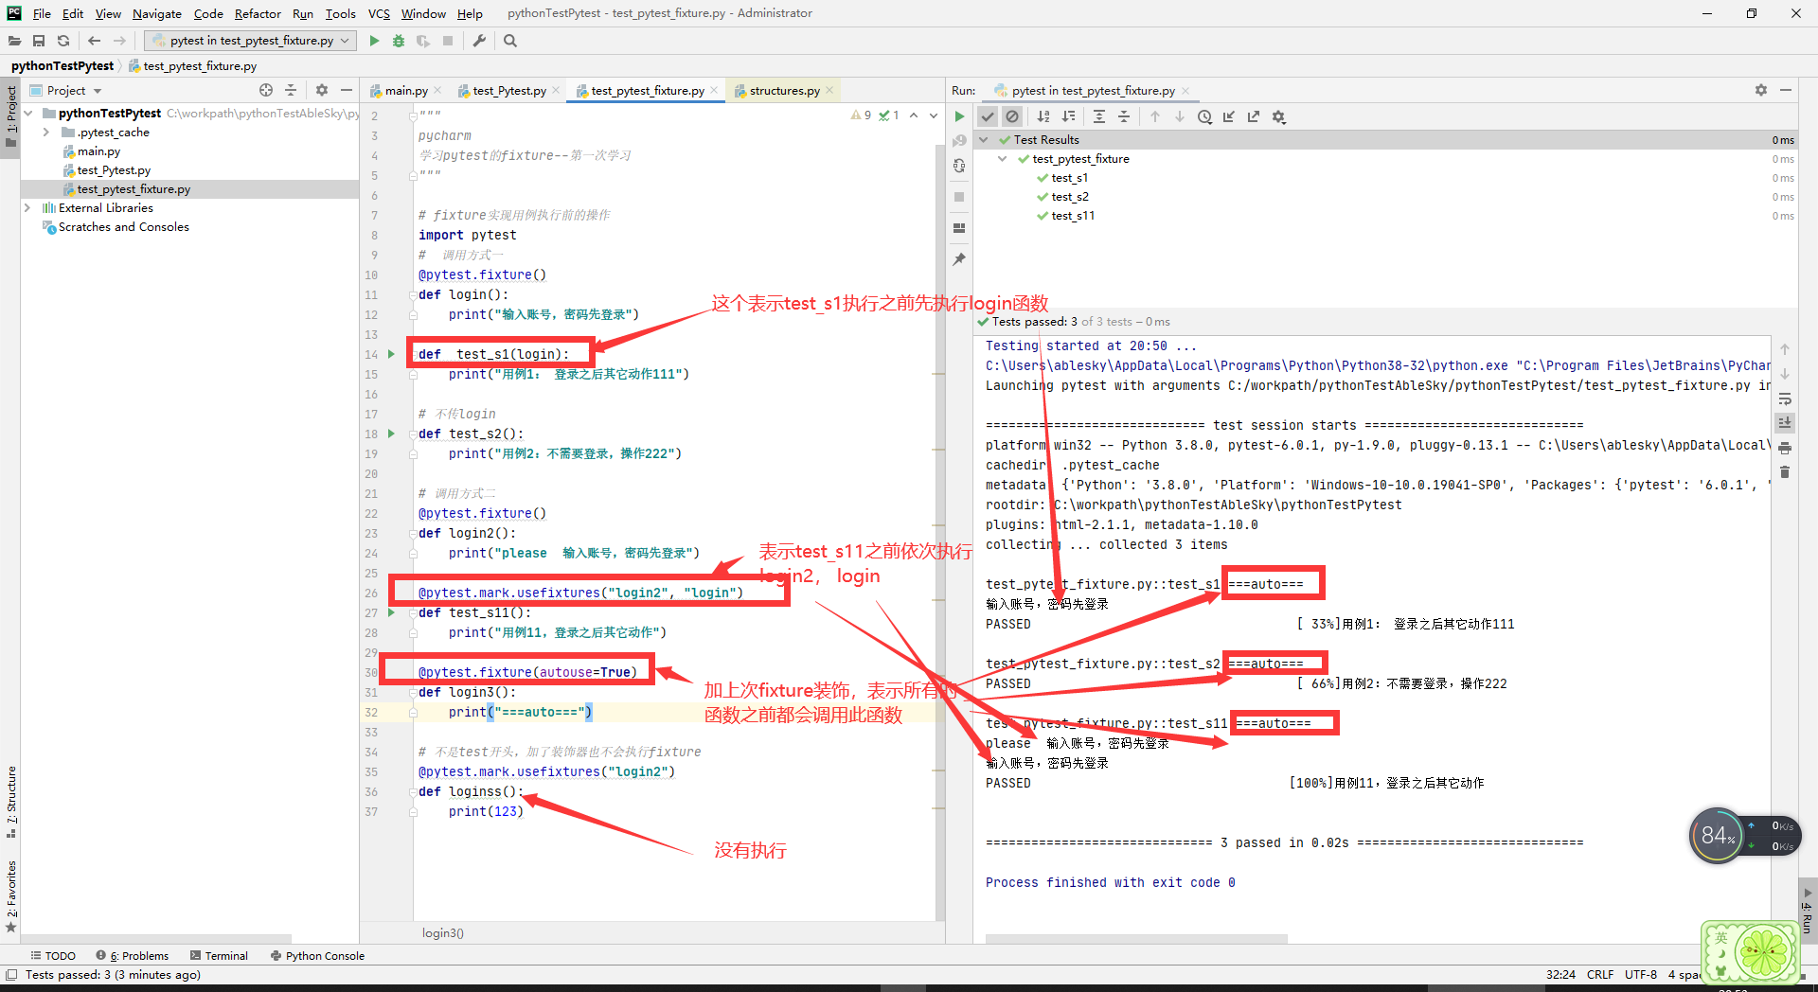1818x992 pixels.
Task: Open the VCS menu
Action: pos(379,13)
